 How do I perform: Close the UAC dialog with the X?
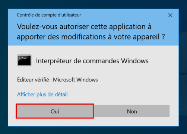coord(170,15)
